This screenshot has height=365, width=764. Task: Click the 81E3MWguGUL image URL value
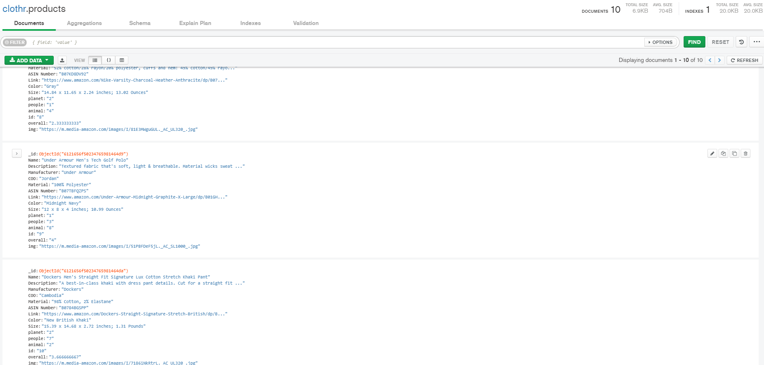(x=119, y=129)
